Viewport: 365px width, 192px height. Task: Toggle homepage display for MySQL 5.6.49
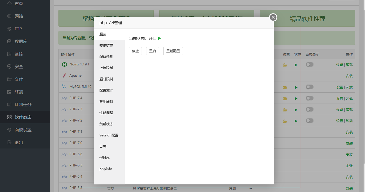(310, 87)
